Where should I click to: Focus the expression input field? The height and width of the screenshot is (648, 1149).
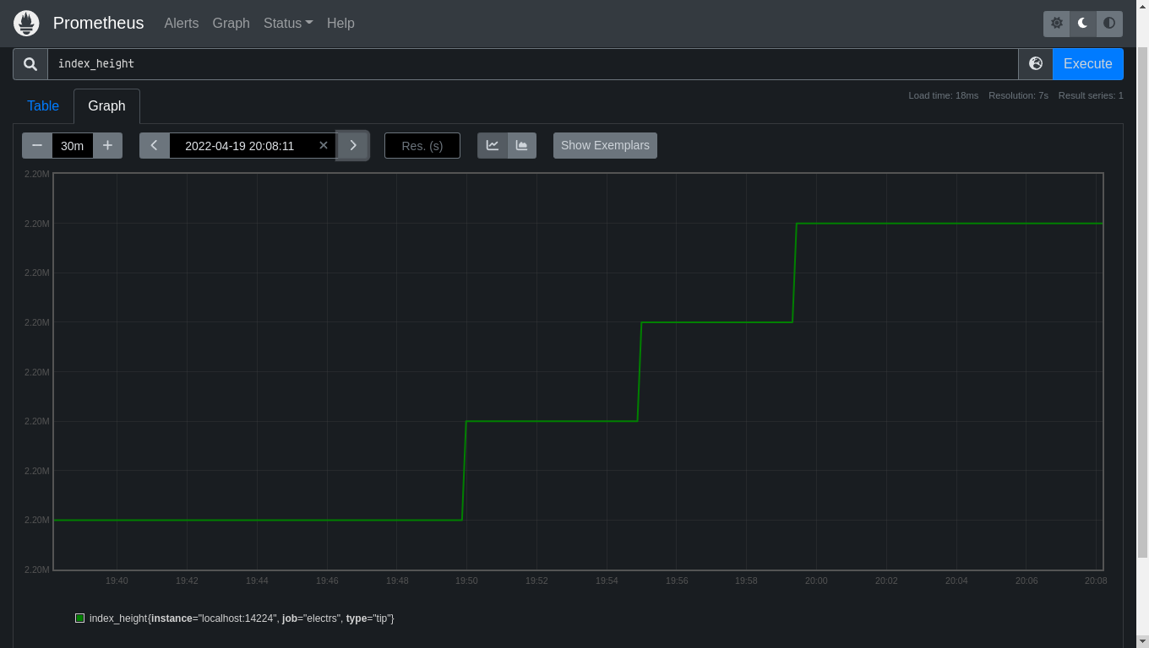pyautogui.click(x=533, y=64)
